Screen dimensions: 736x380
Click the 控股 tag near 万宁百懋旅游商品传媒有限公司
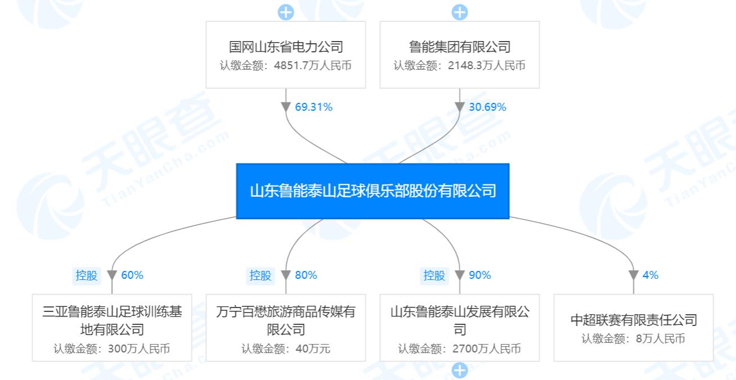point(259,276)
